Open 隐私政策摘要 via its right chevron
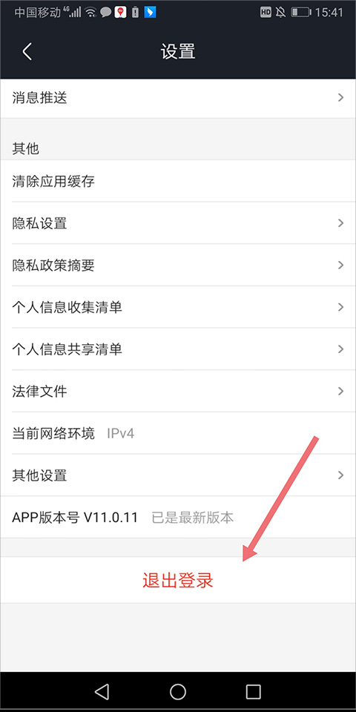356x712 pixels. [x=341, y=266]
